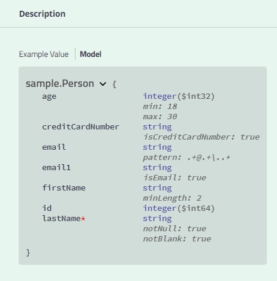Viewport: 277px width, 281px height.
Task: Select 'isCreditCardNumber: true' text
Action: (201, 137)
